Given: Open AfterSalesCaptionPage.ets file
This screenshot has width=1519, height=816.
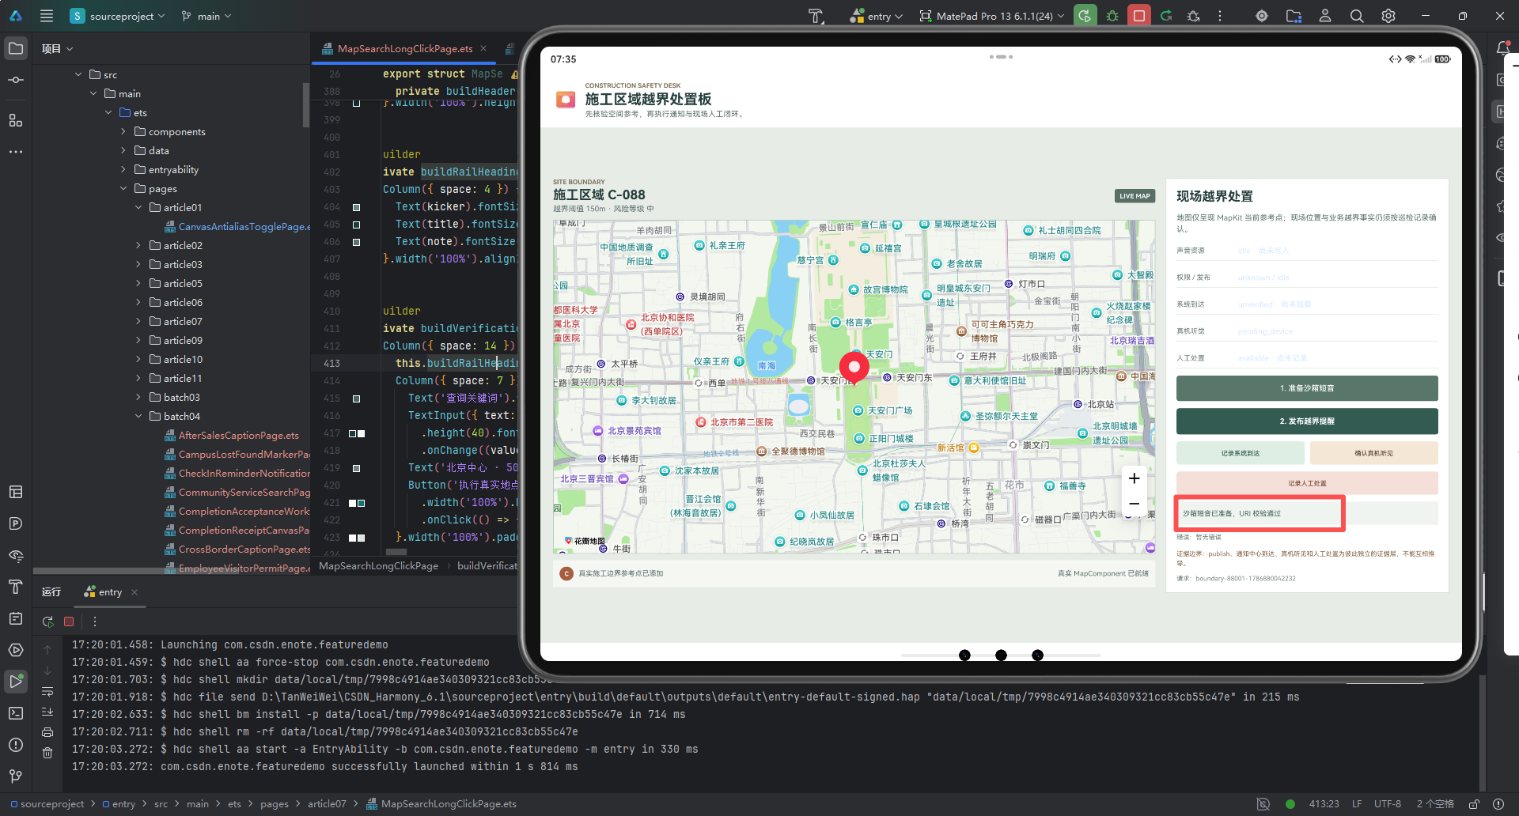Looking at the screenshot, I should (x=232, y=435).
